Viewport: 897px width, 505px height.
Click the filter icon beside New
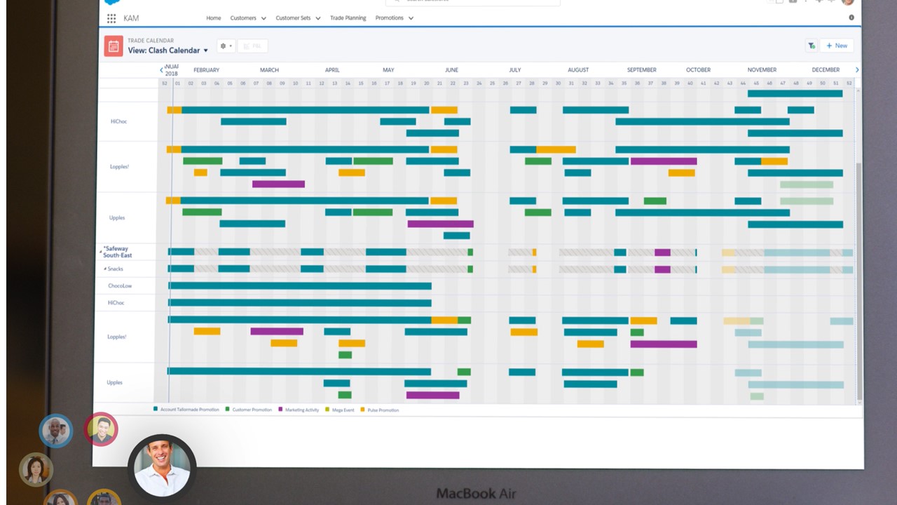(812, 46)
